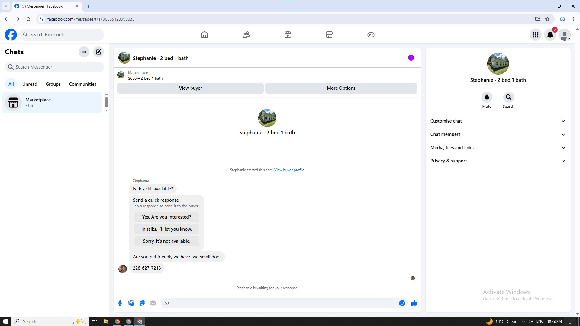Attach a photo using the image icon

[x=131, y=303]
